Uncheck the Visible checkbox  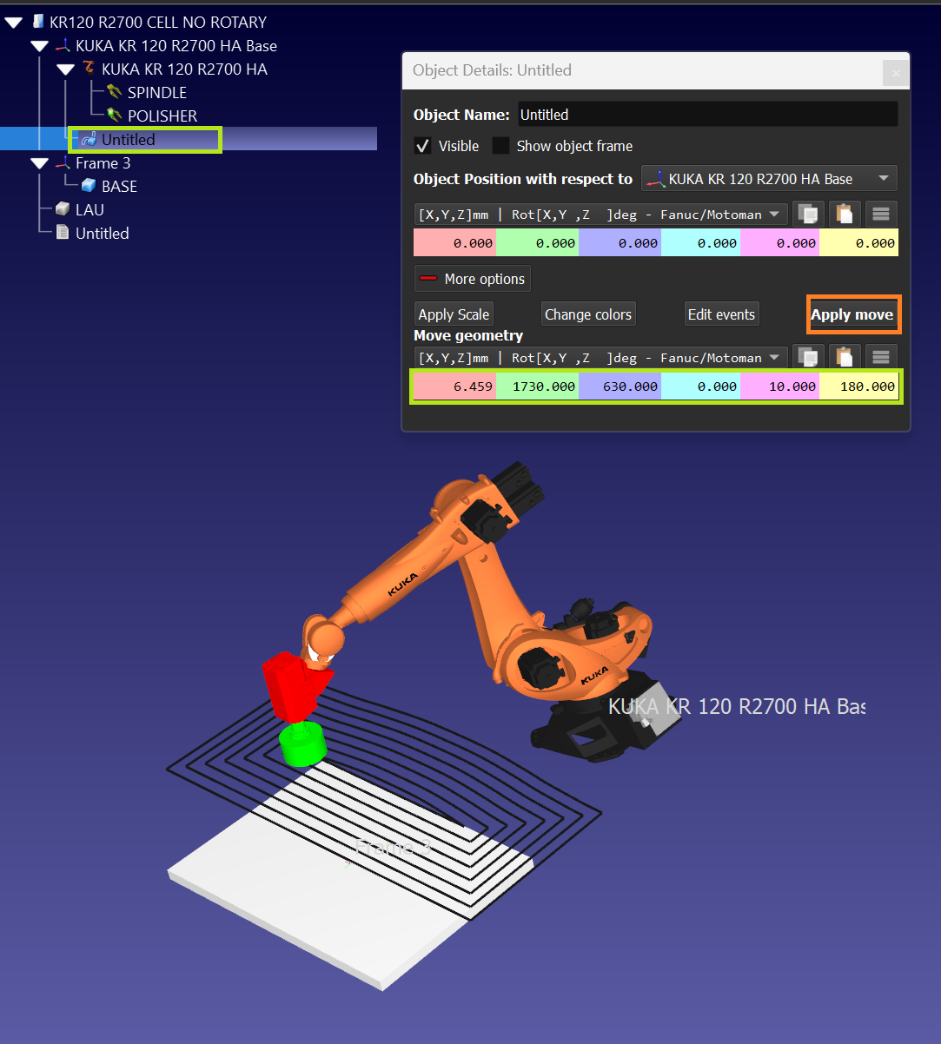(423, 146)
